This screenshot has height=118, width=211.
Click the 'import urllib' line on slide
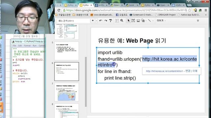pos(110,52)
